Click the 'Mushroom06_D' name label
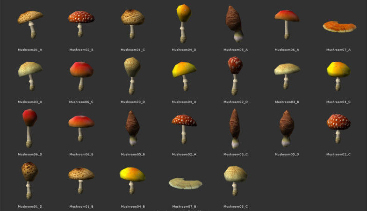Viewport: 367px width, 211px height. point(30,154)
